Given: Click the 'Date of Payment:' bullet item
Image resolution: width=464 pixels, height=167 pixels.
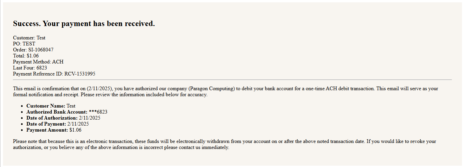Looking at the screenshot, I should click(57, 124).
